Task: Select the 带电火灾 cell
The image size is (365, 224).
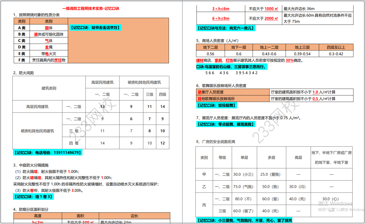Action: [49, 53]
